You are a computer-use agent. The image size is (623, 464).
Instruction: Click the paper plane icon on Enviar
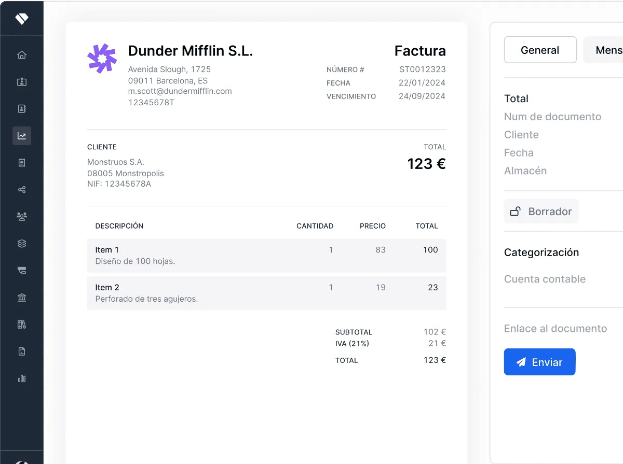point(521,362)
